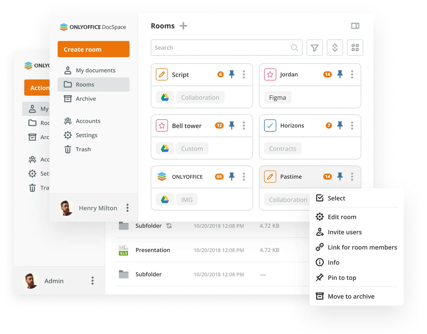427x334 pixels.
Task: Focus the Search input field
Action: tap(226, 48)
